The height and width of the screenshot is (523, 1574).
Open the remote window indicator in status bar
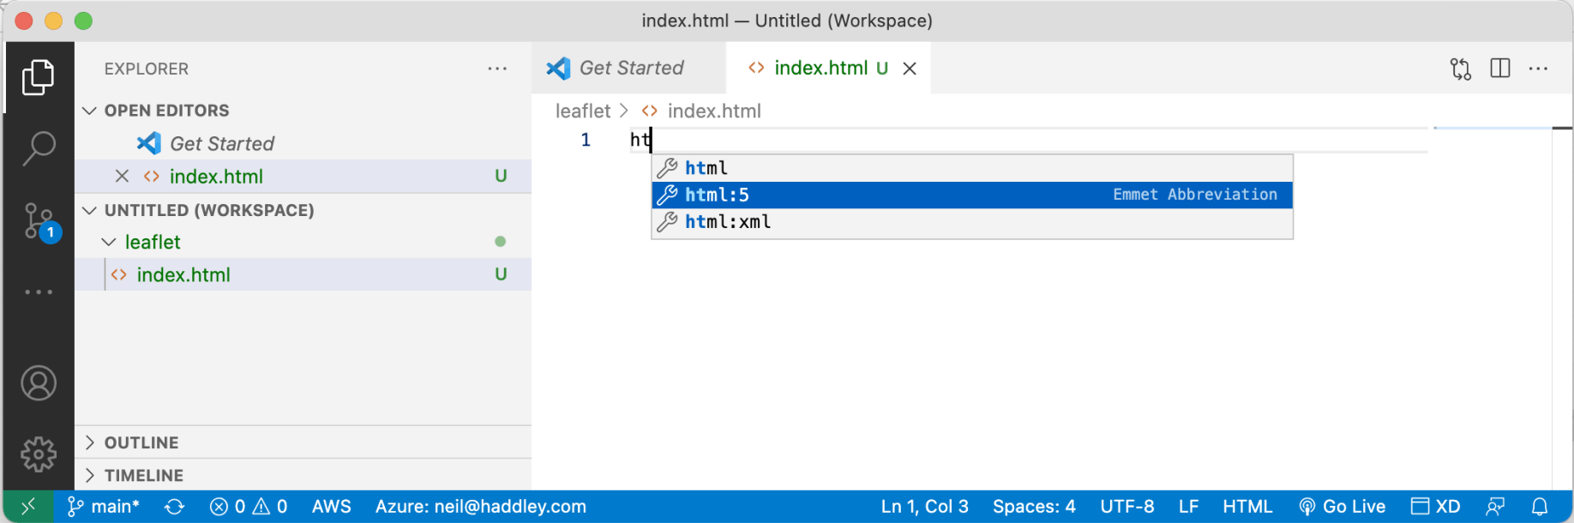(x=28, y=507)
